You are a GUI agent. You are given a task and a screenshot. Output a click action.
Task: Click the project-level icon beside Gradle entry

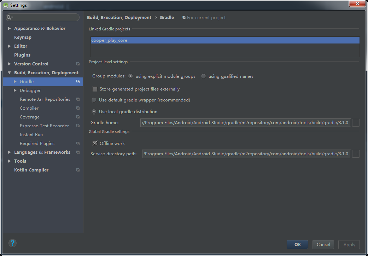(78, 81)
